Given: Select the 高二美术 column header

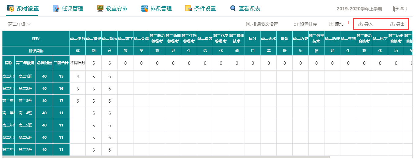Looking at the screenshot, I should coord(269,39).
